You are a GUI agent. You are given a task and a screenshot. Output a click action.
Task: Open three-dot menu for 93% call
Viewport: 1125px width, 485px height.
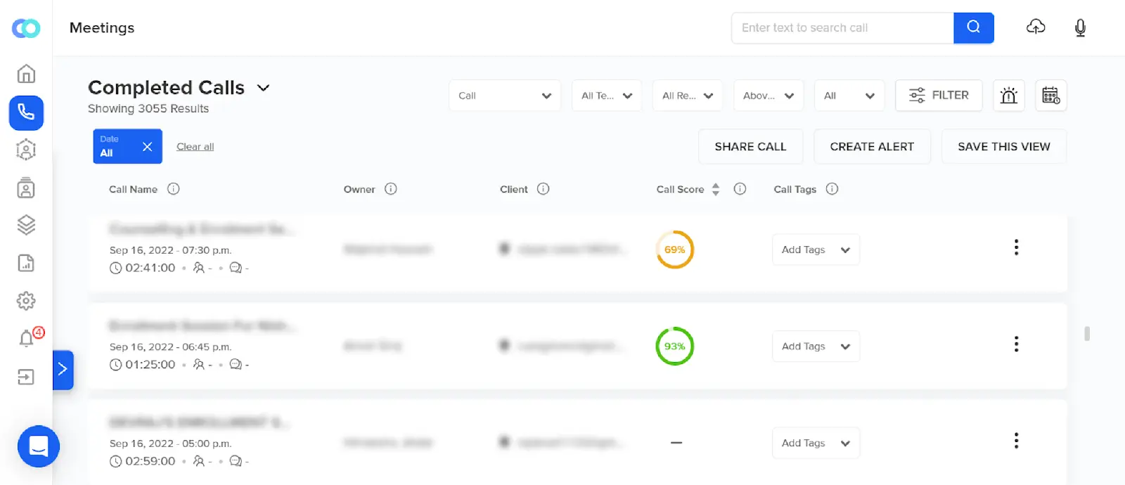(x=1016, y=344)
